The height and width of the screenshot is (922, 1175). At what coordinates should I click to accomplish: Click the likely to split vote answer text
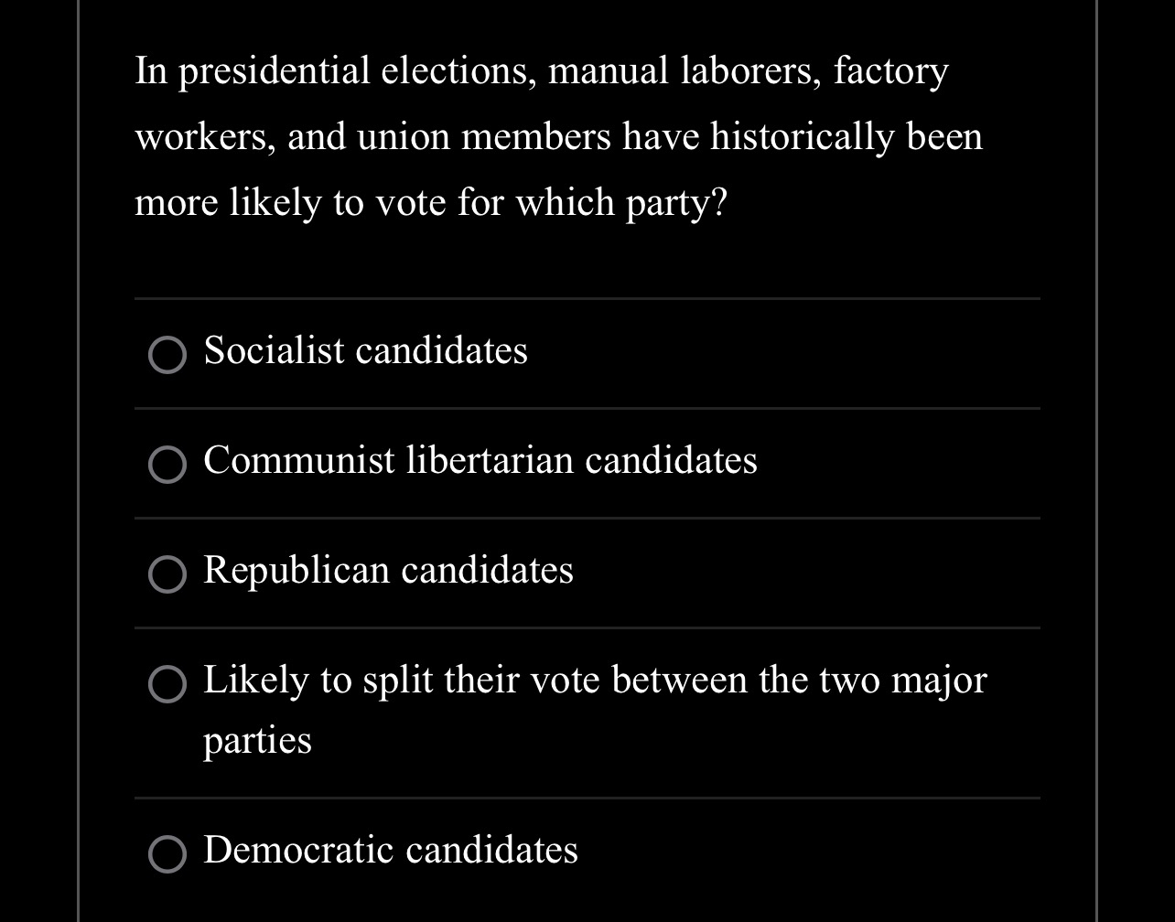(x=595, y=681)
